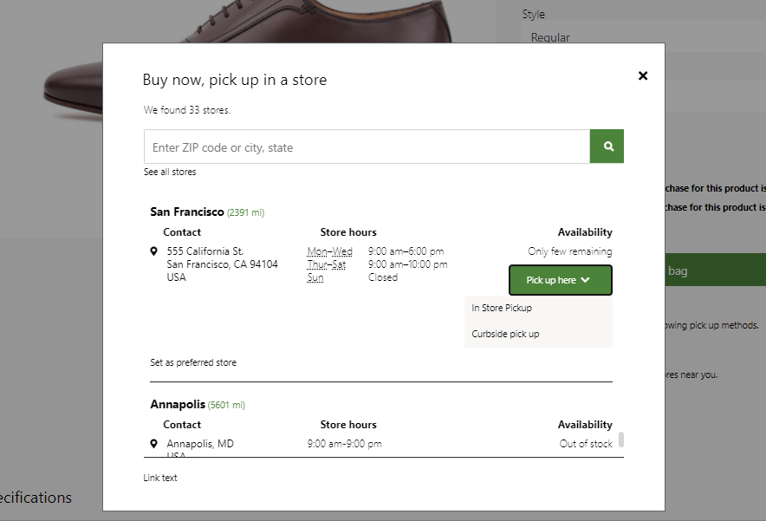Set San Francisco as preferred store
Image resolution: width=766 pixels, height=521 pixels.
(x=192, y=362)
